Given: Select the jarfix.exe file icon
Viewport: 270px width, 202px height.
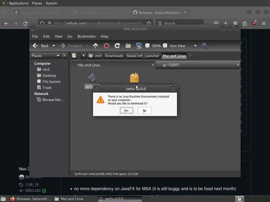Looking at the screenshot, I should [x=92, y=77].
